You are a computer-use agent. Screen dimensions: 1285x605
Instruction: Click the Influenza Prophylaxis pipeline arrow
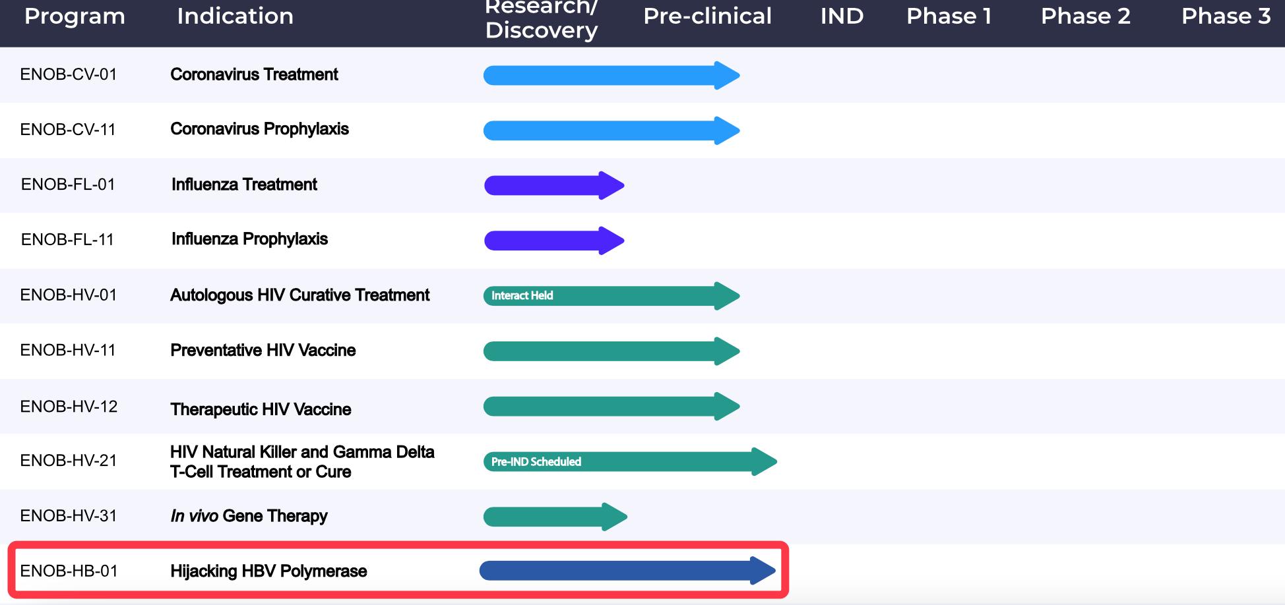(x=553, y=240)
